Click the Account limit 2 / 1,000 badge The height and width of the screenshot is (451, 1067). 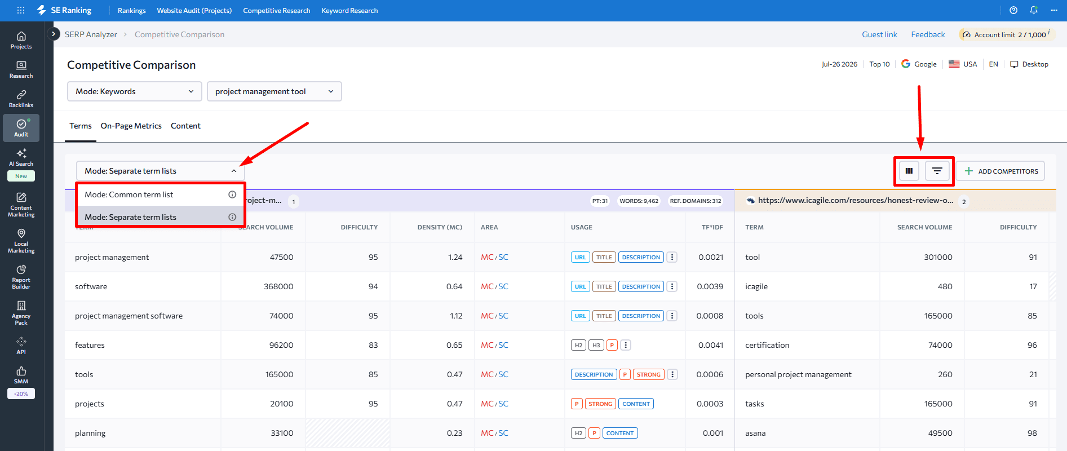tap(1007, 34)
